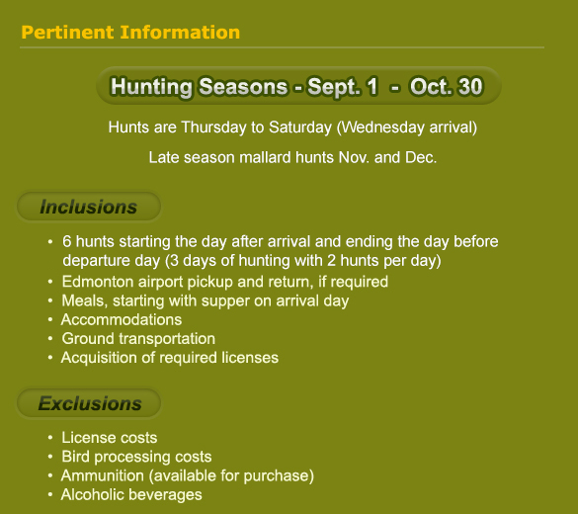Click the bullet beside Accommodations

point(50,319)
